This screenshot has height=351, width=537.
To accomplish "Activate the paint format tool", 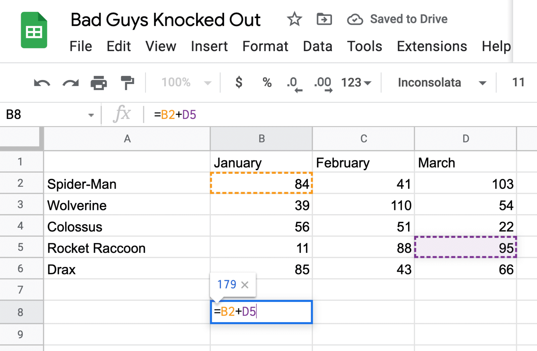I will coord(127,83).
